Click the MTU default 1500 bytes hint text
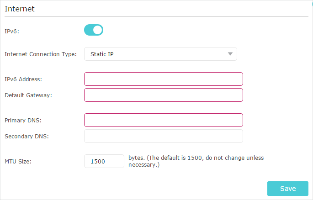Viewport: 313px width, 200px height. pyautogui.click(x=196, y=161)
